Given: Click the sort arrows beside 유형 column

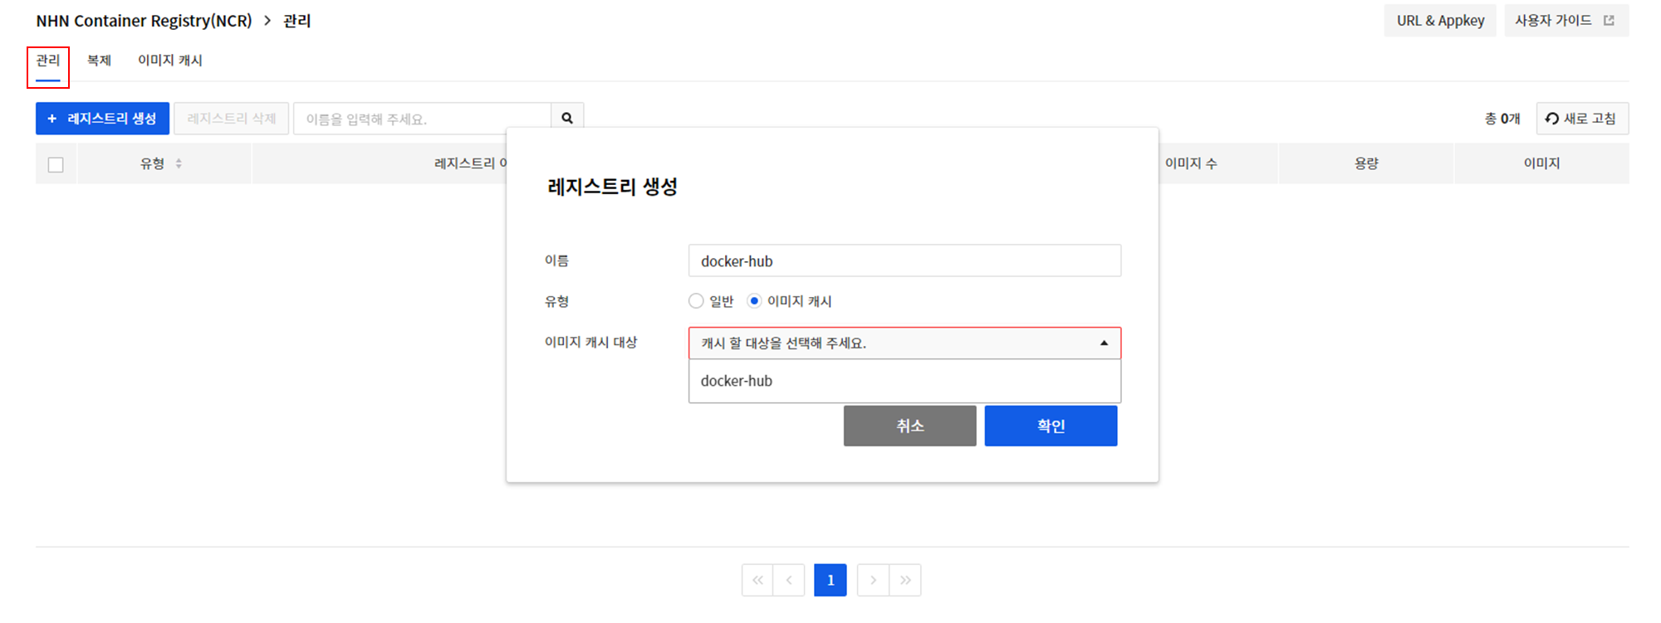Looking at the screenshot, I should pos(179,164).
